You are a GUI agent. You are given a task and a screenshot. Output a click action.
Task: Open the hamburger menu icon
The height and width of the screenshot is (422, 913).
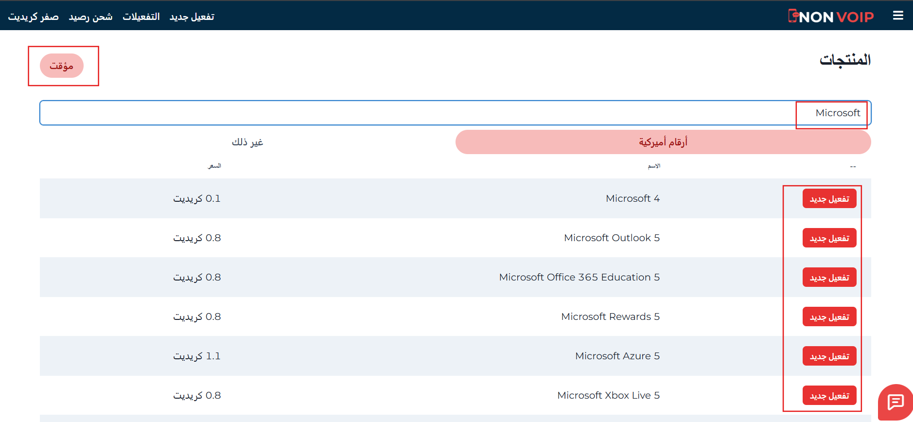pyautogui.click(x=898, y=16)
